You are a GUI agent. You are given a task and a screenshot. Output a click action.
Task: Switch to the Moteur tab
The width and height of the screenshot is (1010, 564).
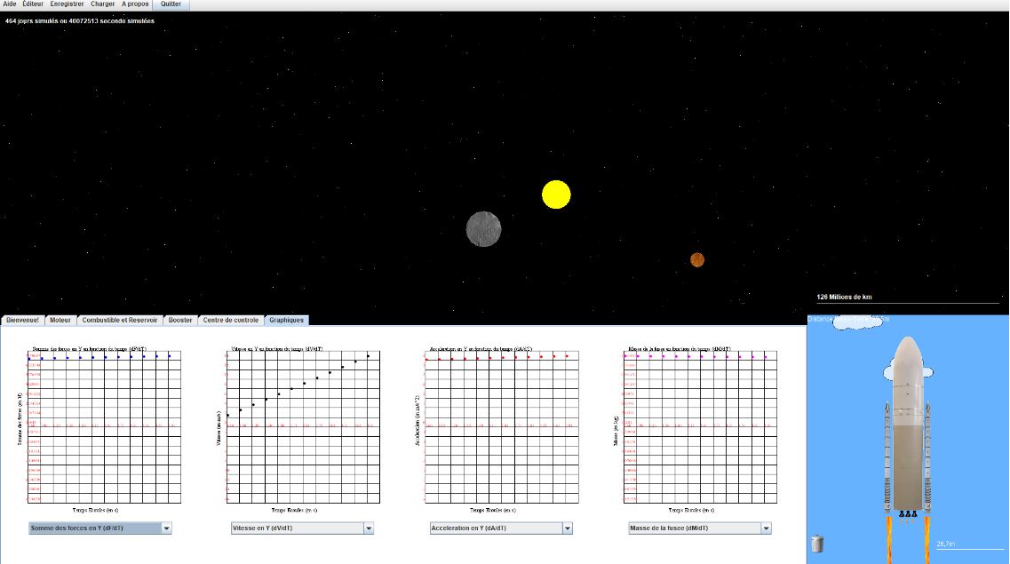pyautogui.click(x=60, y=320)
